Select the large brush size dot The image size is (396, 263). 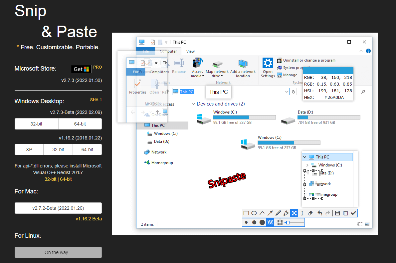click(262, 223)
